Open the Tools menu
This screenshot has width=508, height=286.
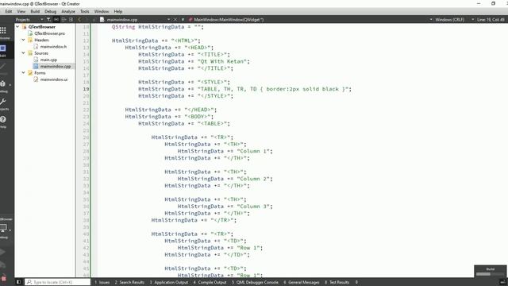click(x=85, y=11)
